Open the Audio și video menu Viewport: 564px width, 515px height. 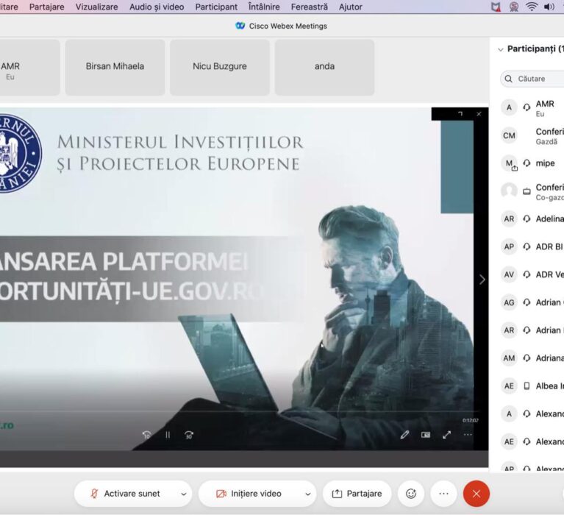pos(157,7)
